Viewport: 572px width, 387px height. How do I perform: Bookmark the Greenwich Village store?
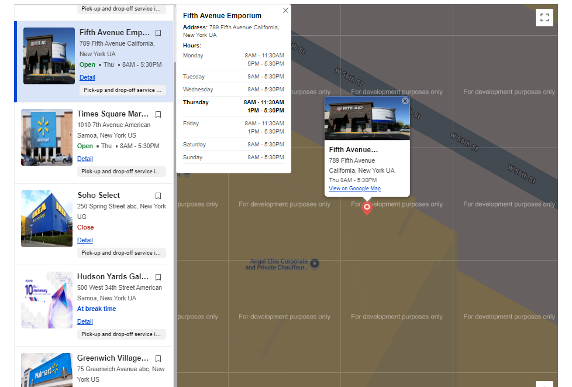tap(158, 358)
